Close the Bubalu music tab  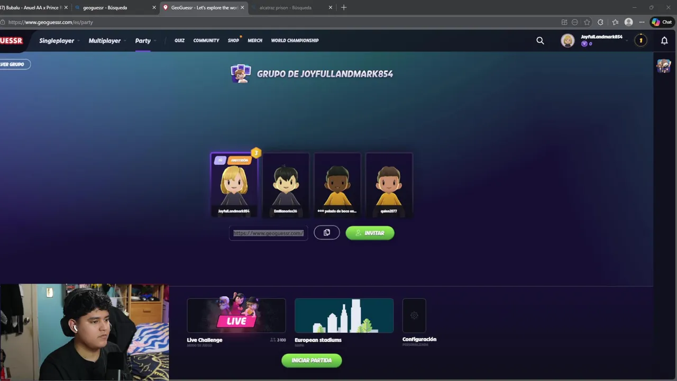pyautogui.click(x=66, y=7)
